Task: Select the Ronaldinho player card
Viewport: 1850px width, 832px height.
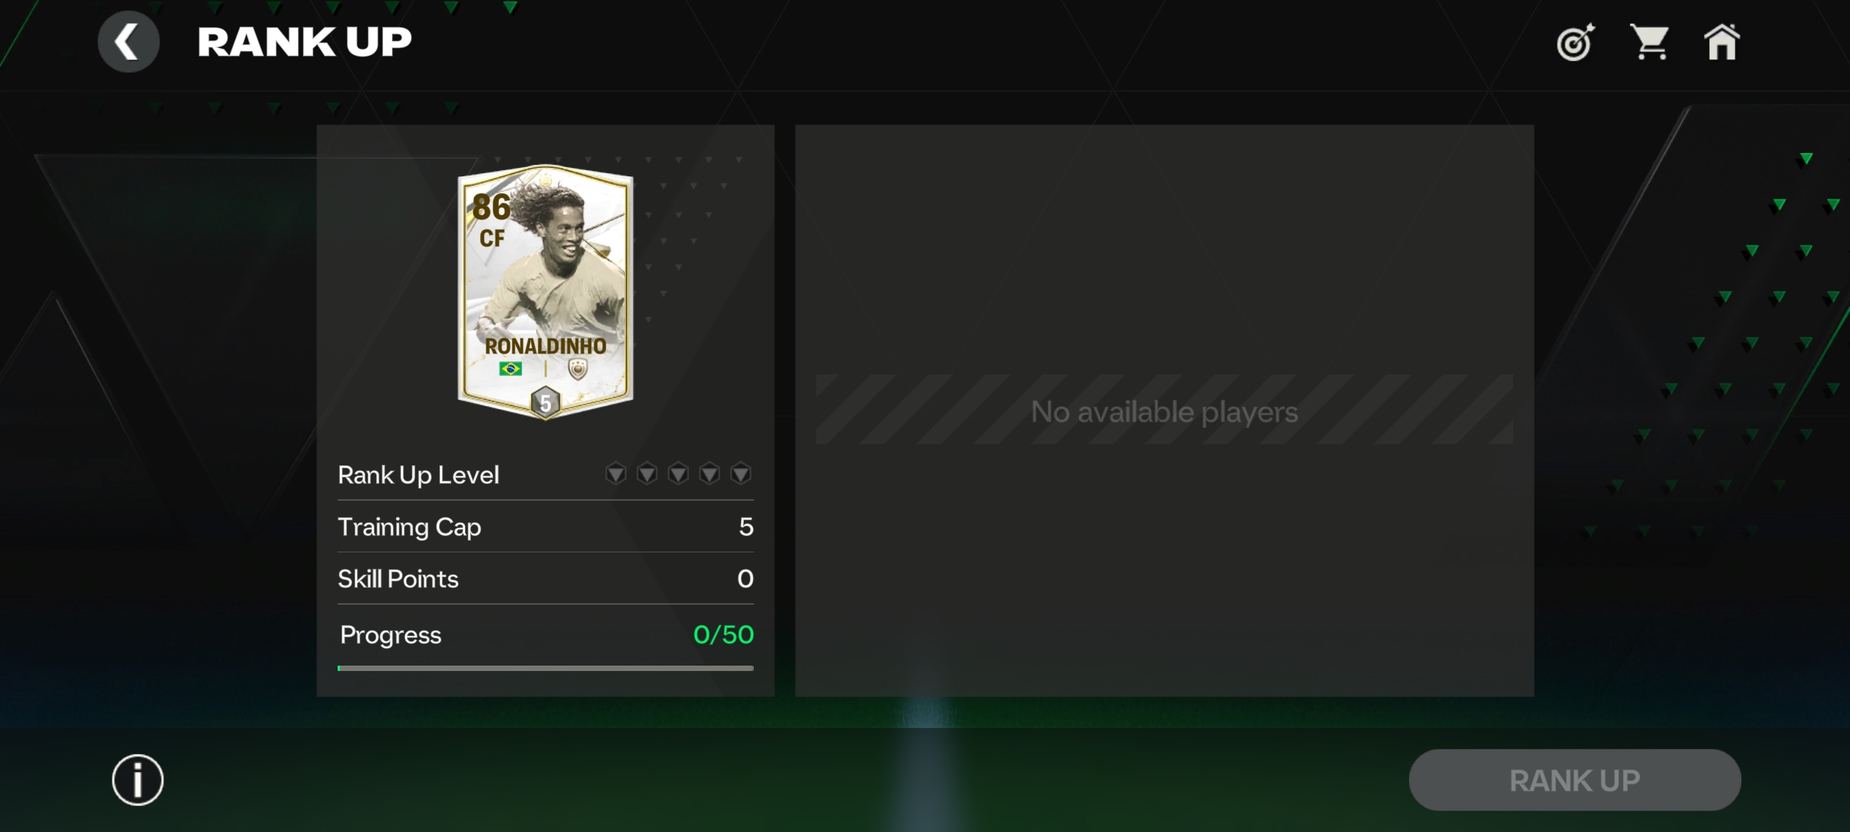Action: 545,292
